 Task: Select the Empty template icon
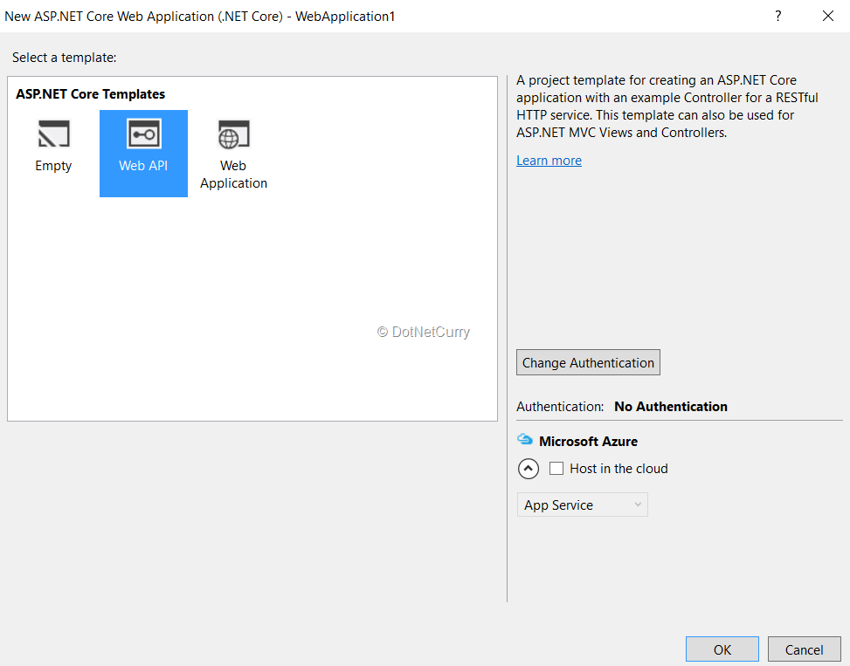[x=53, y=134]
